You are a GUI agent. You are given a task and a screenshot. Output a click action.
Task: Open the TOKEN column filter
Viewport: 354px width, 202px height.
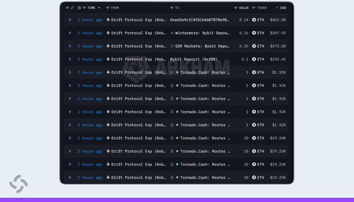click(254, 8)
